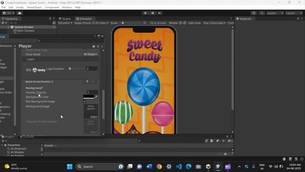Open the Assets menu
The image size is (305, 172).
20,8
